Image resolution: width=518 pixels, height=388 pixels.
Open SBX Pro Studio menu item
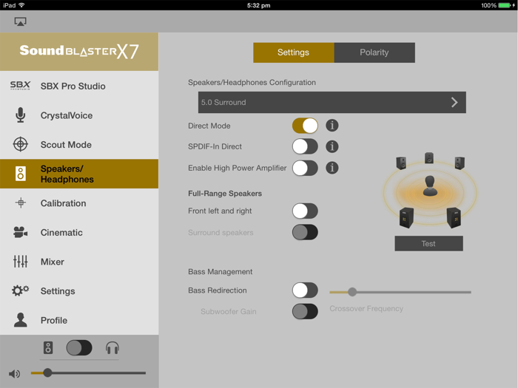(x=79, y=86)
